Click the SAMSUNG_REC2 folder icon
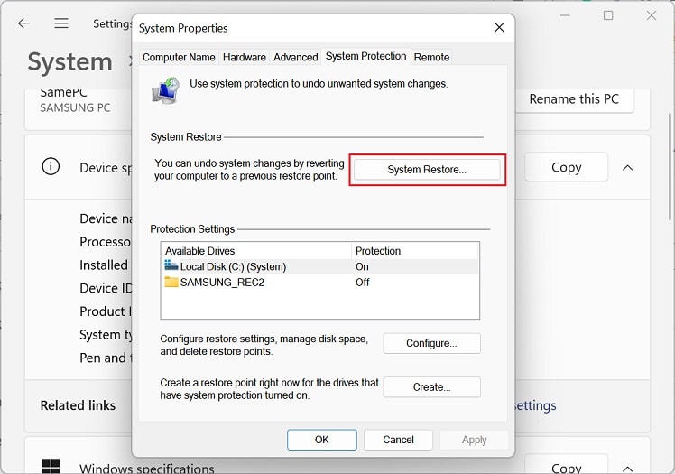Screen dimensions: 675x474 click(x=171, y=282)
